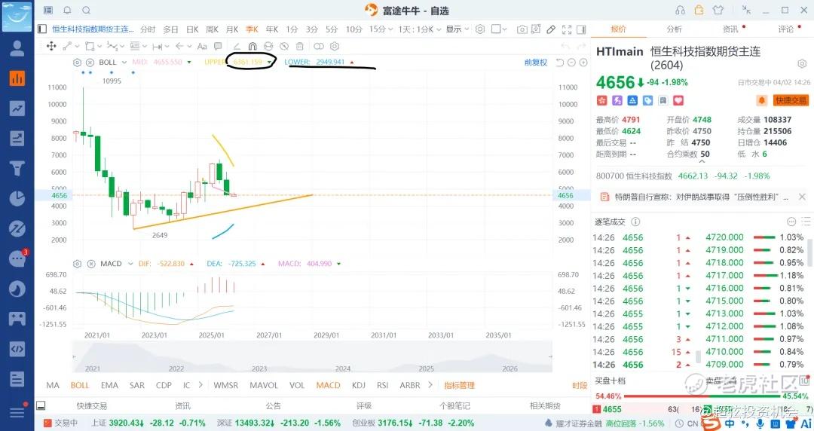This screenshot has width=814, height=431.
Task: Open the account profile icon in sidebar
Action: (x=17, y=48)
